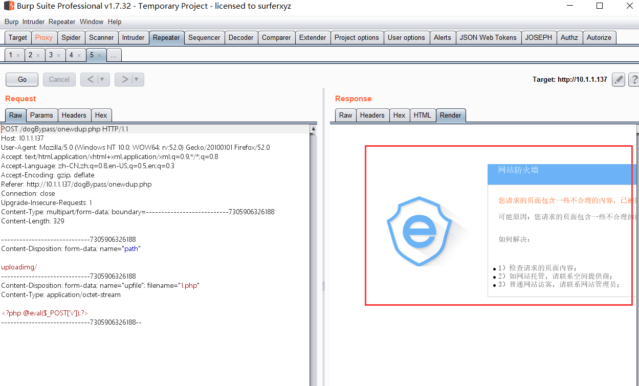Switch to the Comparer tab

click(x=276, y=37)
